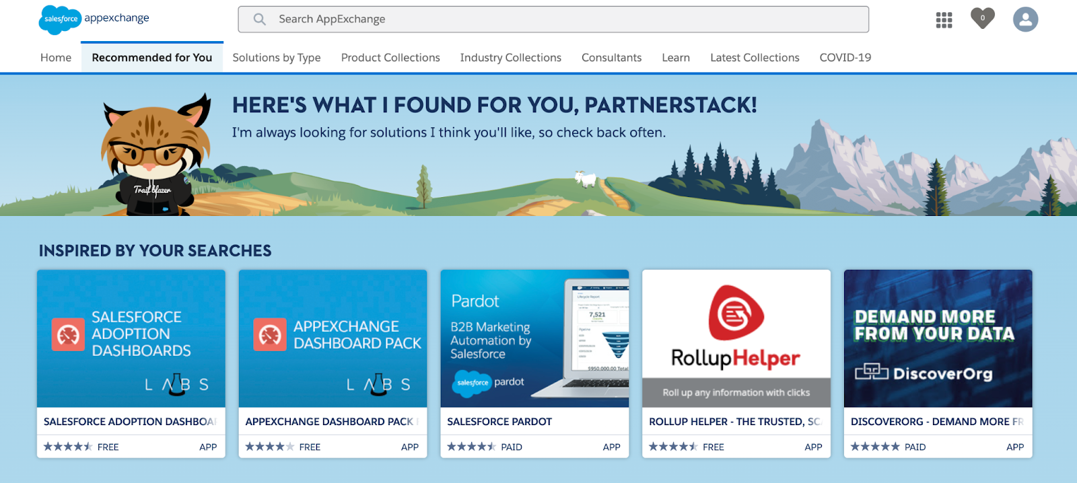The image size is (1077, 483).
Task: Open Salesforce Adoption Dashboards card image
Action: 131,339
